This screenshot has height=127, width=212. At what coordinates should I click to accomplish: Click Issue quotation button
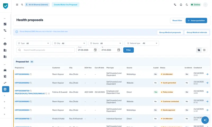tap(196, 21)
